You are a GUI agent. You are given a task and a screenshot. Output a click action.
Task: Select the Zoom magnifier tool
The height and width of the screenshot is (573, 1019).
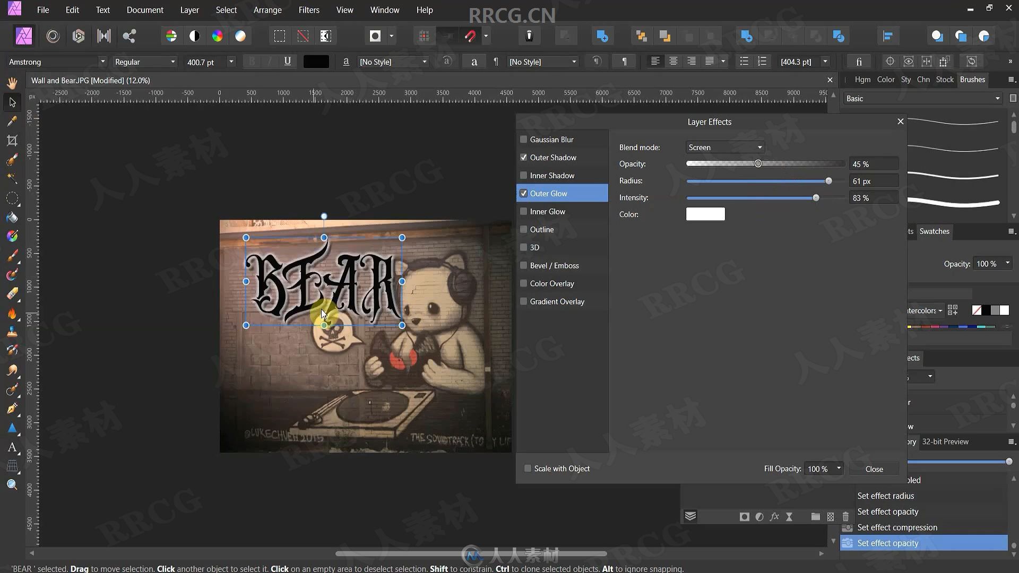12,484
